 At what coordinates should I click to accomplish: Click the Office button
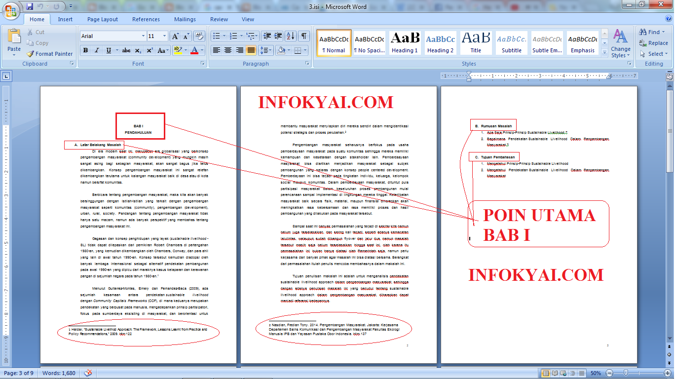click(x=11, y=10)
